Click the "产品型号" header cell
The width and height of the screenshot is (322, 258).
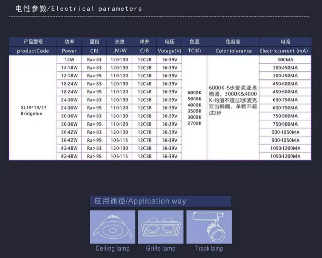point(33,42)
